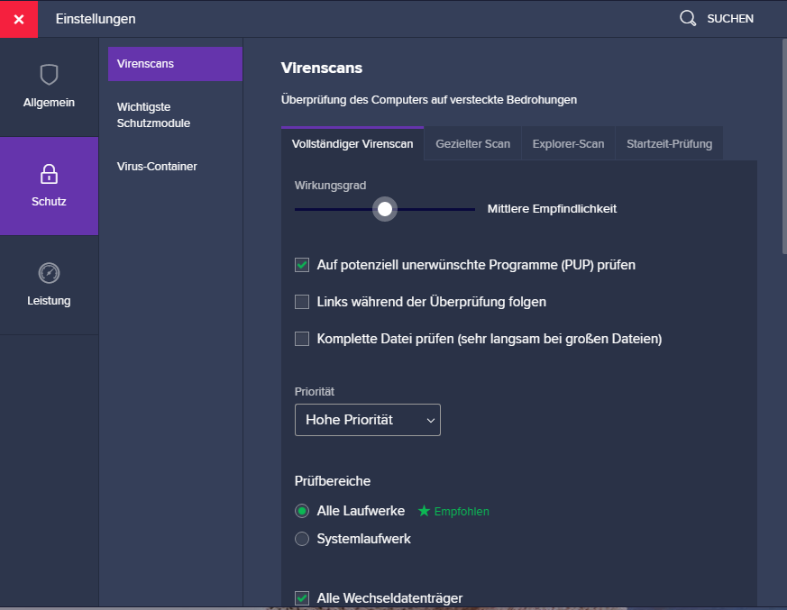Choose the Alle Laufwerke radio option

pos(302,511)
